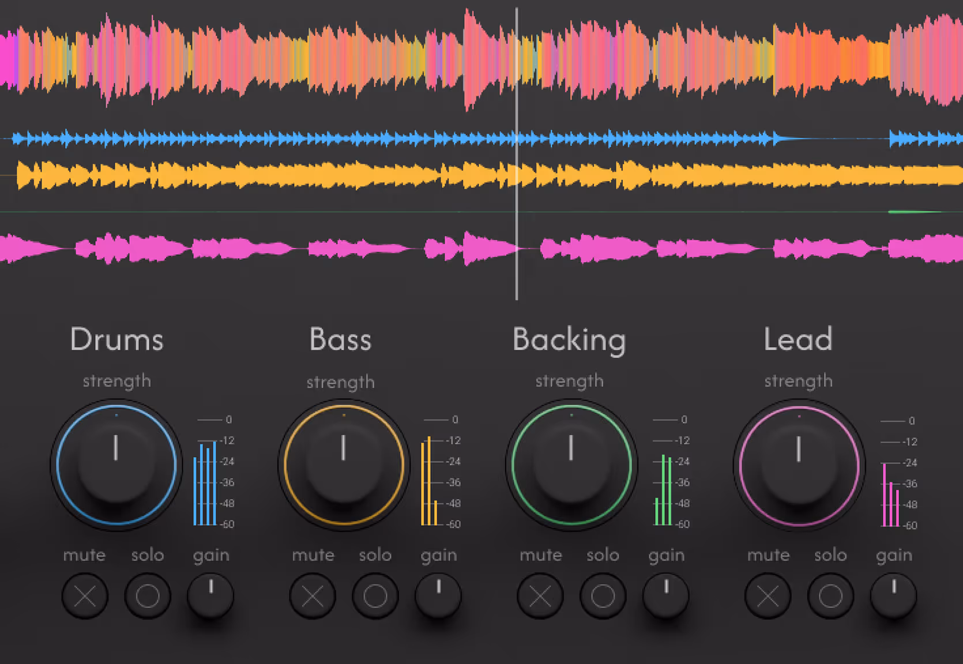Click the -60 mark on Lead meter scale
This screenshot has height=664, width=963.
[x=911, y=526]
